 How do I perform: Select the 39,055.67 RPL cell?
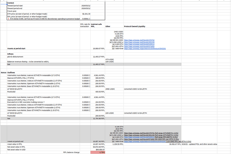point(152,144)
